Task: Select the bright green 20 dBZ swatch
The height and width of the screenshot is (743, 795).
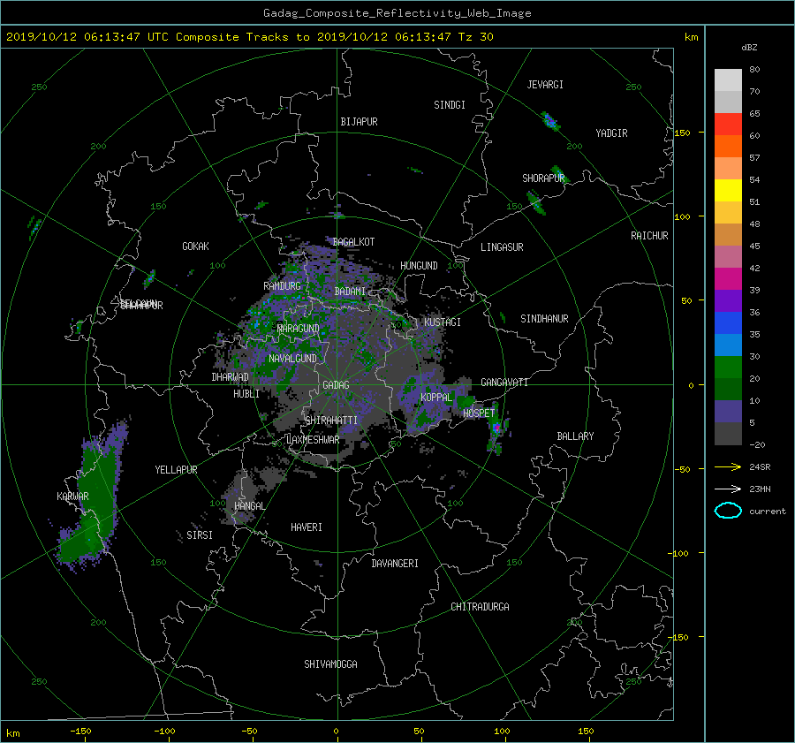Action: tap(728, 367)
